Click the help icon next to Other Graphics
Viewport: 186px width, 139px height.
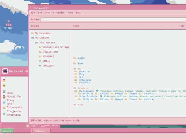(x=101, y=96)
